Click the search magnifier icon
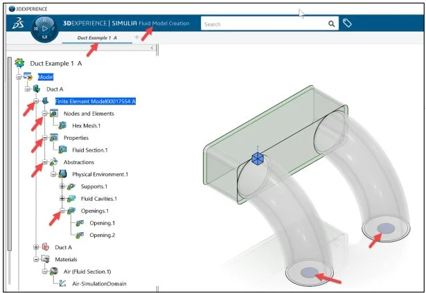Image resolution: width=426 pixels, height=293 pixels. tap(332, 24)
